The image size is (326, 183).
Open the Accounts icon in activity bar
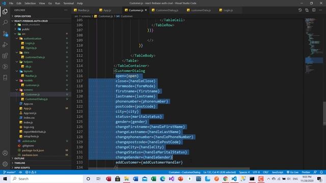point(5,153)
